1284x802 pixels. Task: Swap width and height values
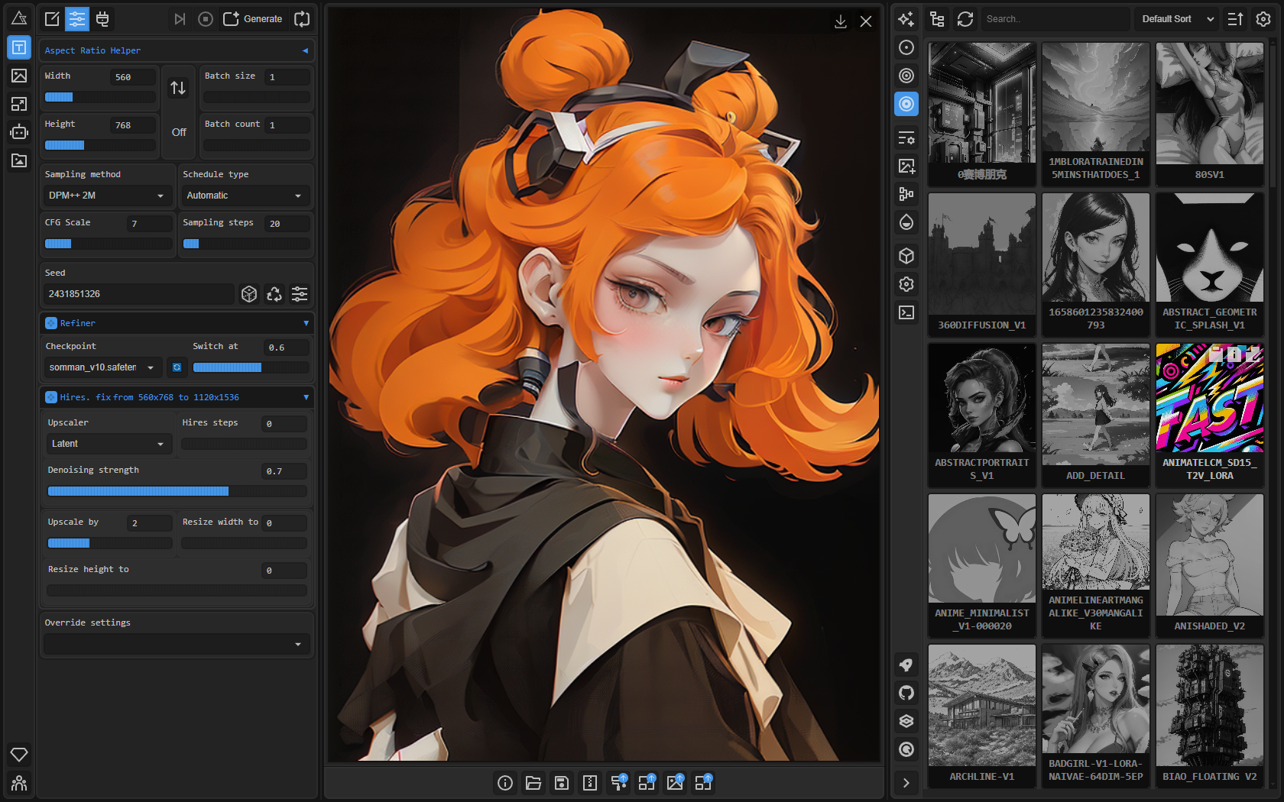pyautogui.click(x=178, y=88)
